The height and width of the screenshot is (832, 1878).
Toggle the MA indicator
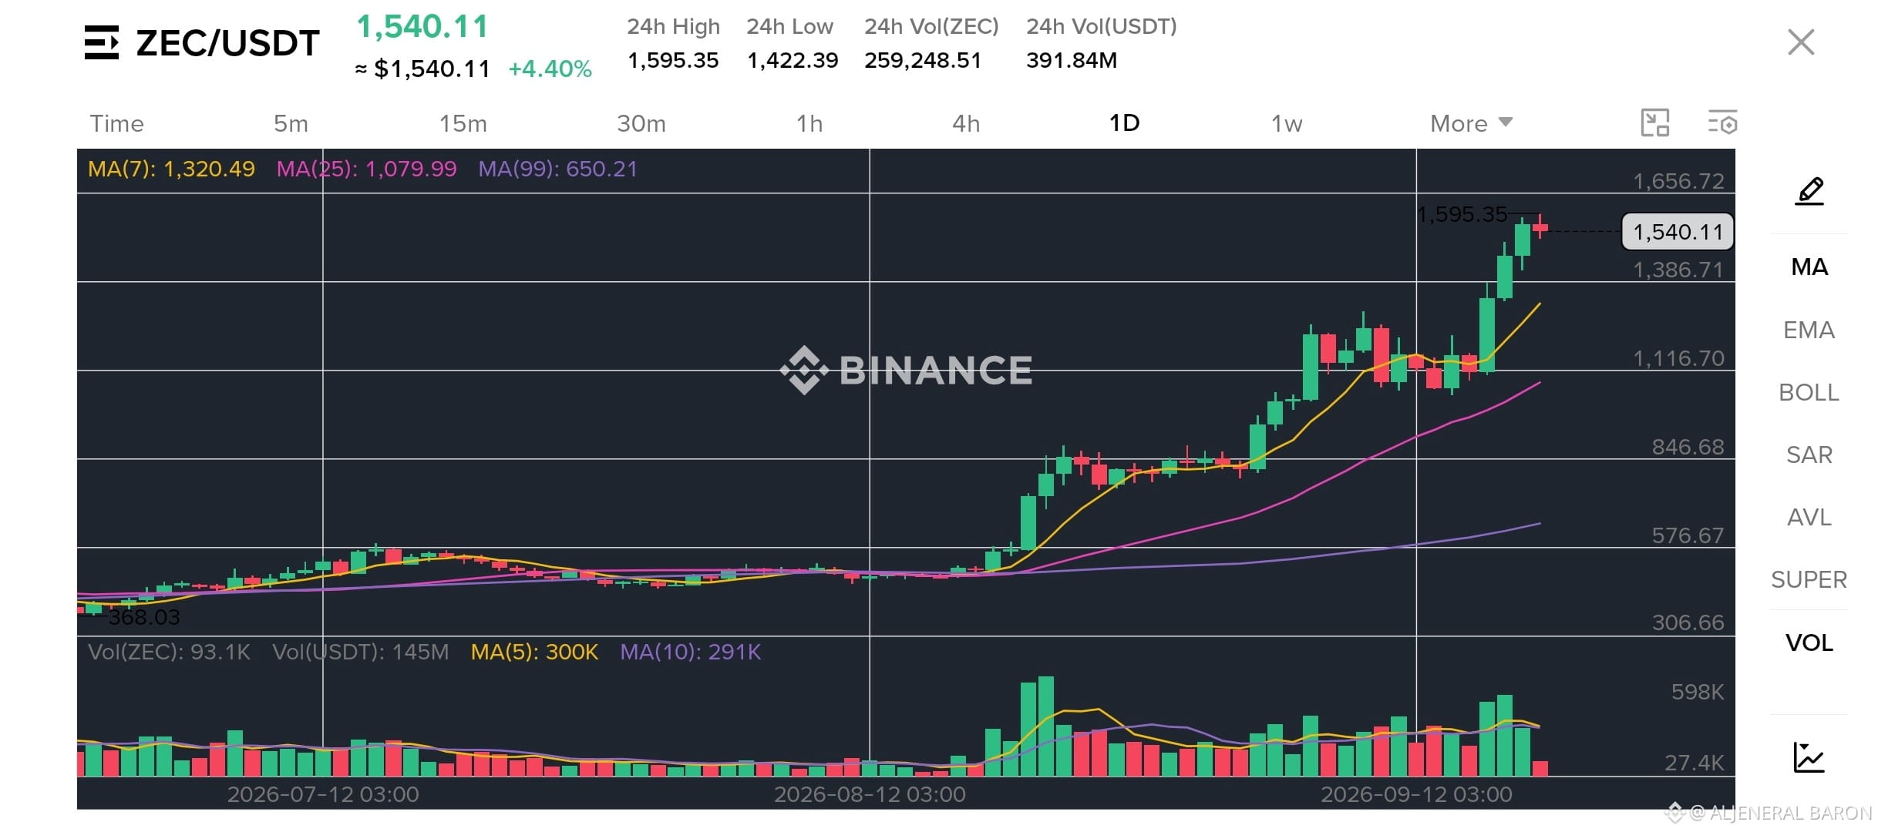tap(1809, 267)
